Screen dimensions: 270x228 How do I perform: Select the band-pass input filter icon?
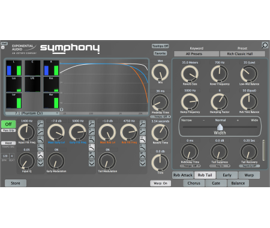[x=41, y=155]
